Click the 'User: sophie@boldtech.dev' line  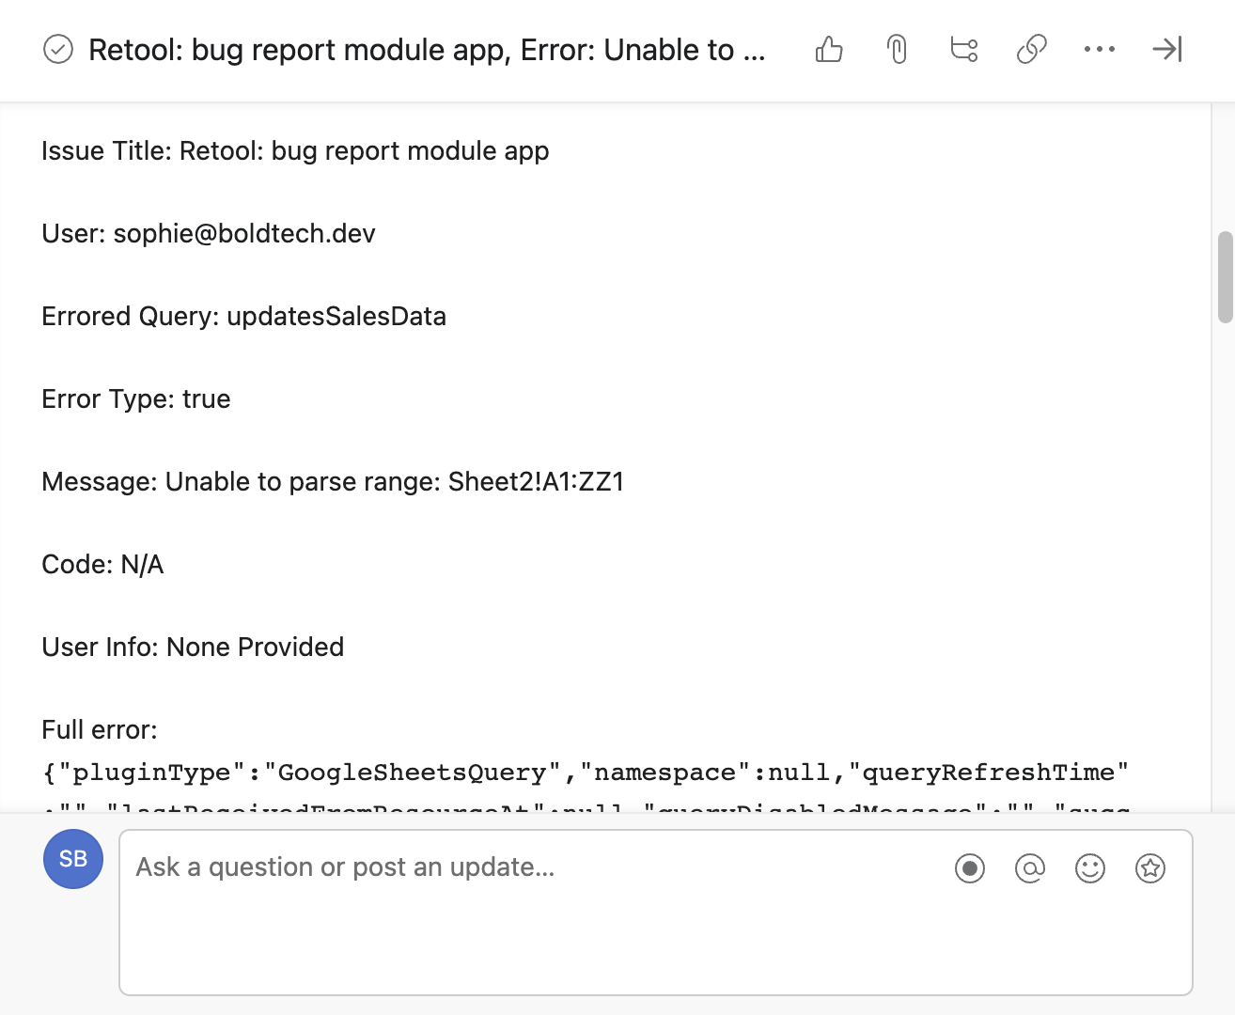(209, 234)
